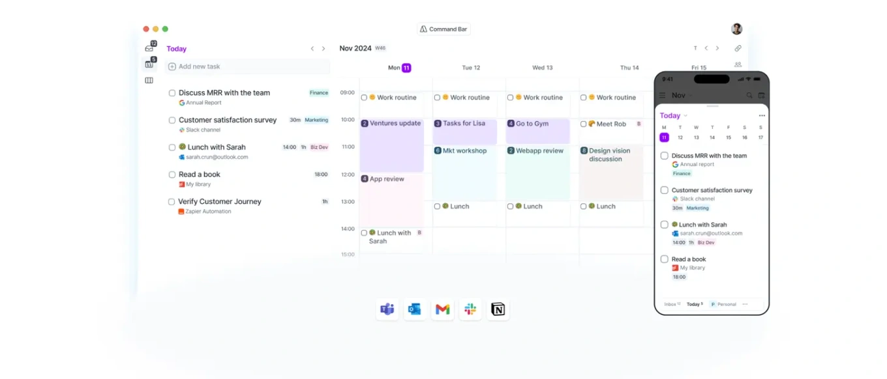Mark Read a book task as complete
This screenshot has width=887, height=379.
point(172,175)
